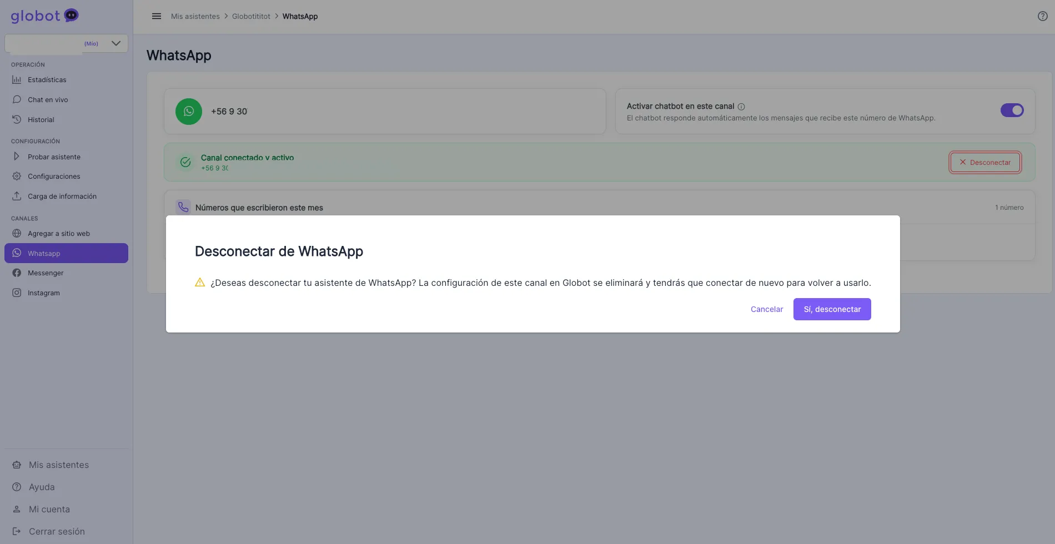Image resolution: width=1055 pixels, height=544 pixels.
Task: Click the Configuraciones gear icon
Action: pos(17,176)
